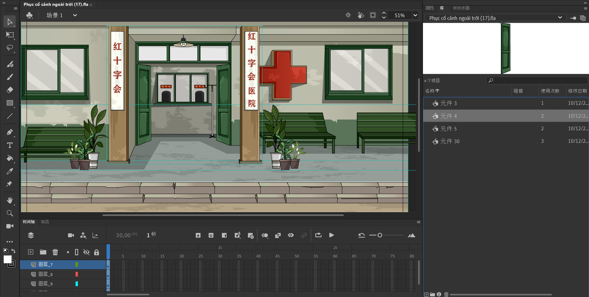Expand the scene selector dropdown

[75, 15]
